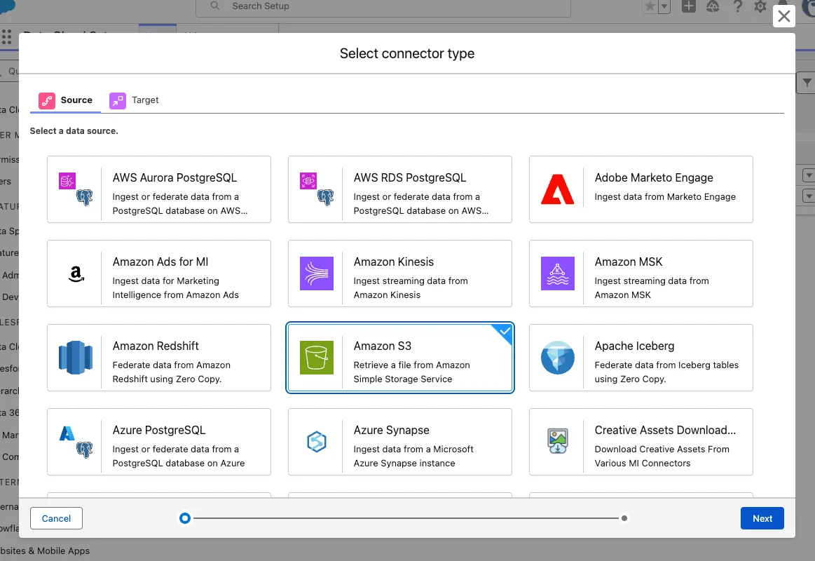The image size is (815, 561).
Task: Select the Creative Assets Download connector card
Action: [641, 442]
